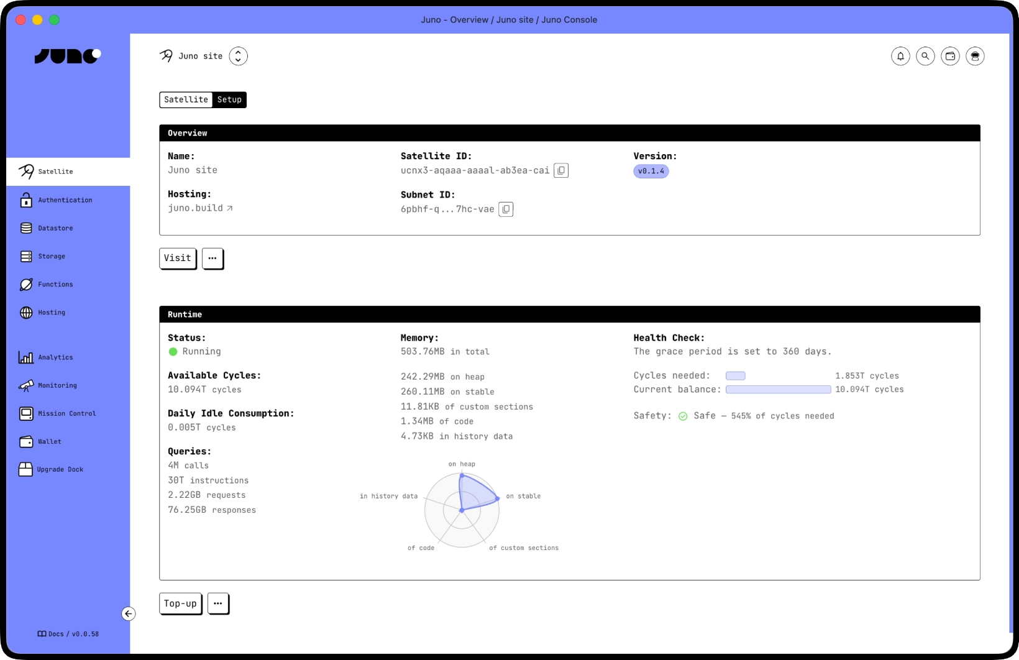Open the Datastore section icon
Viewport: 1019px width, 660px height.
tap(26, 228)
